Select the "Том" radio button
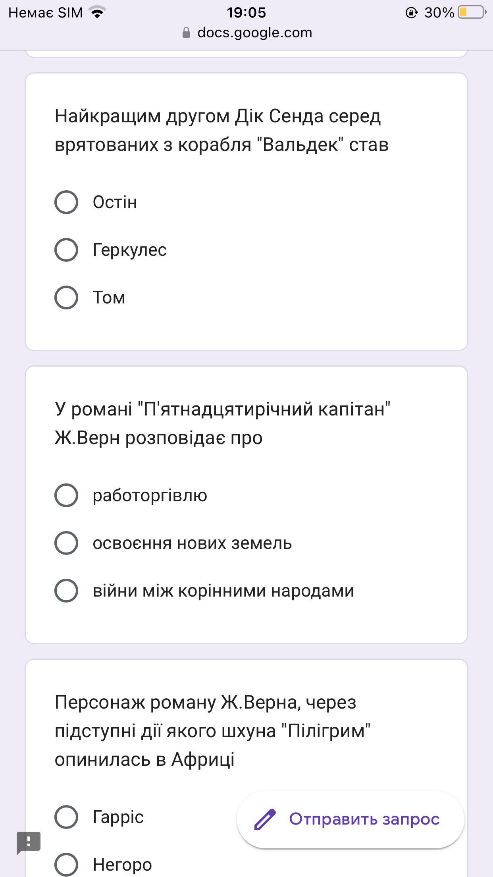Viewport: 493px width, 877px height. (66, 297)
